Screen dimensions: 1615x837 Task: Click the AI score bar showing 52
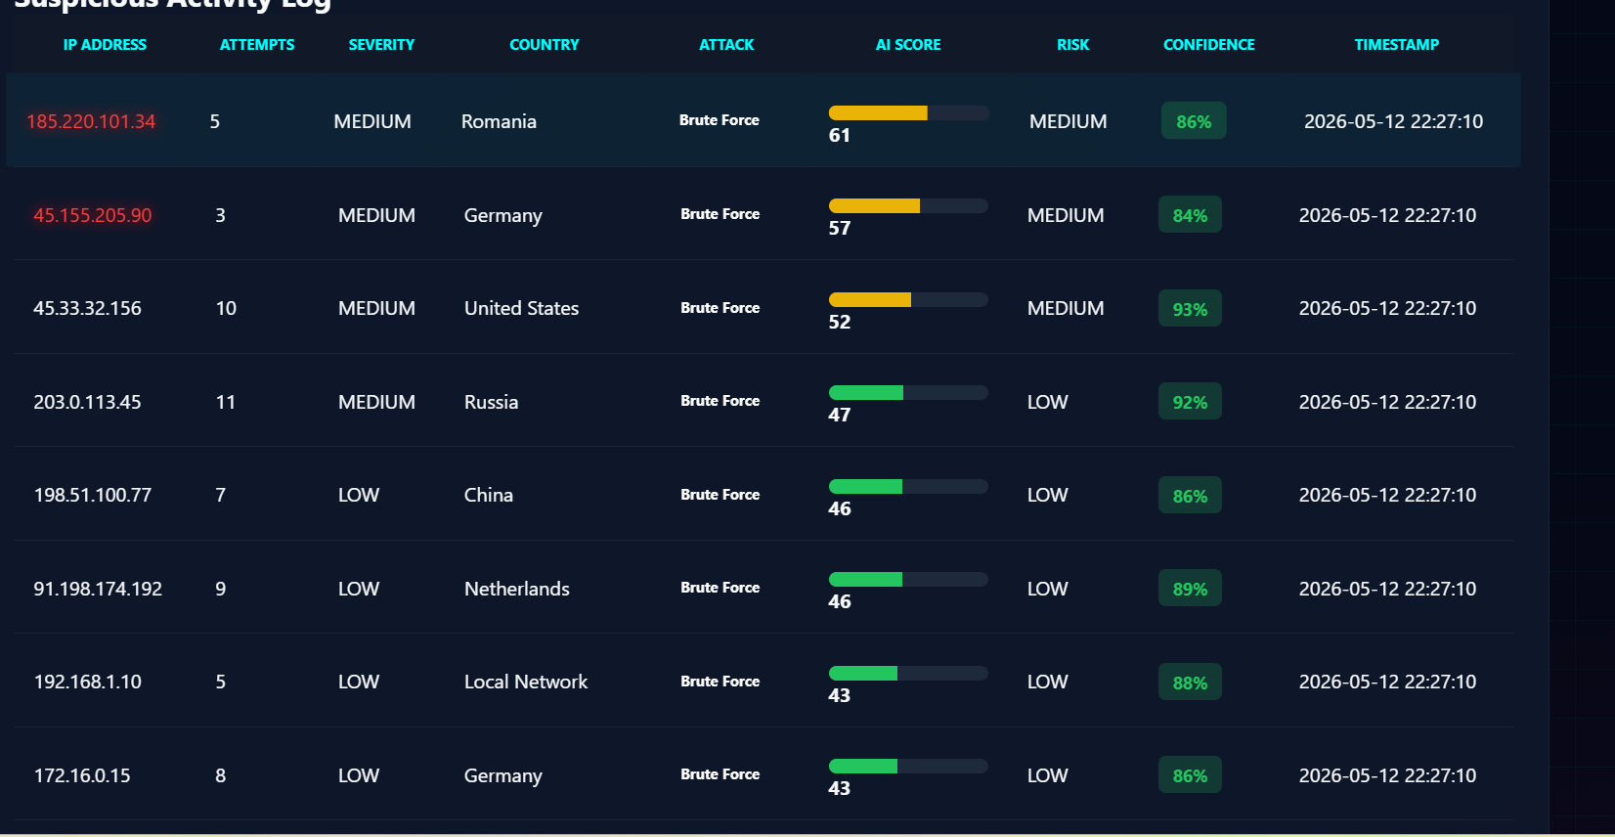pos(908,300)
